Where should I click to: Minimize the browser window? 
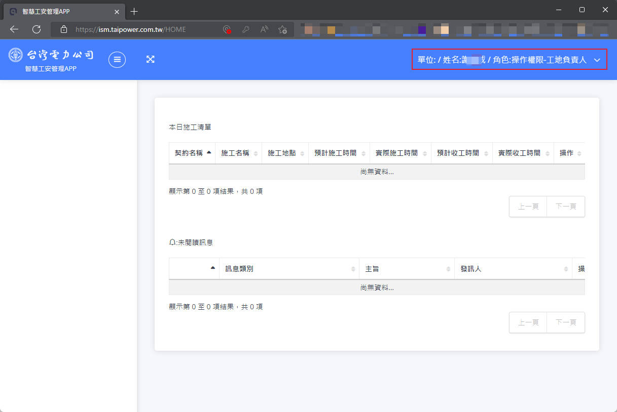558,10
